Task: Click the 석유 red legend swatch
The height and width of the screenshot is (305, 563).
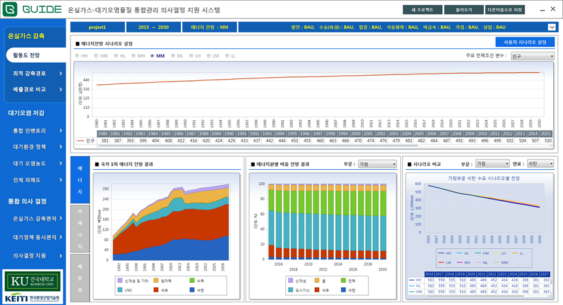Action: click(155, 289)
